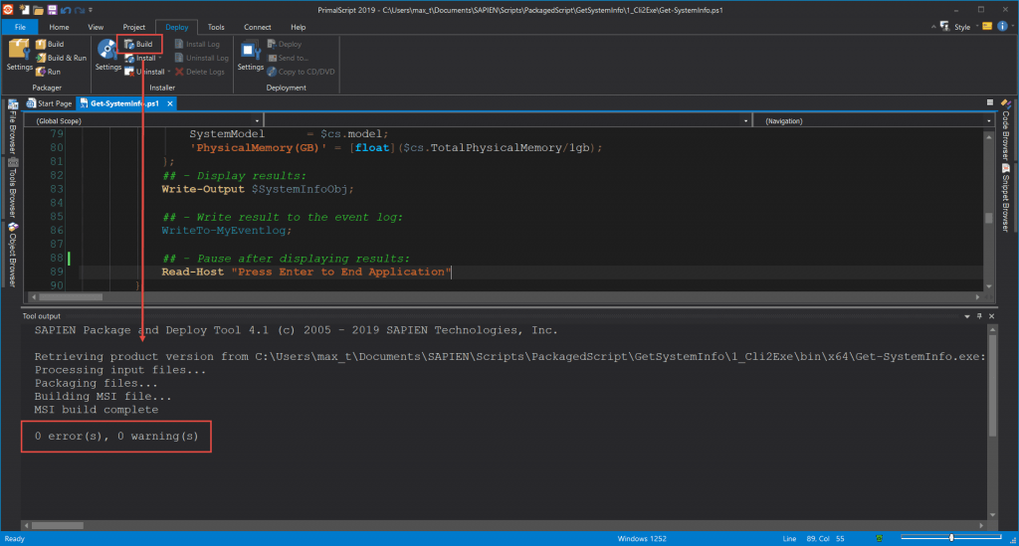Screen dimensions: 1019x546
Task: Switch to the Tools ribbon tab
Action: pos(216,27)
